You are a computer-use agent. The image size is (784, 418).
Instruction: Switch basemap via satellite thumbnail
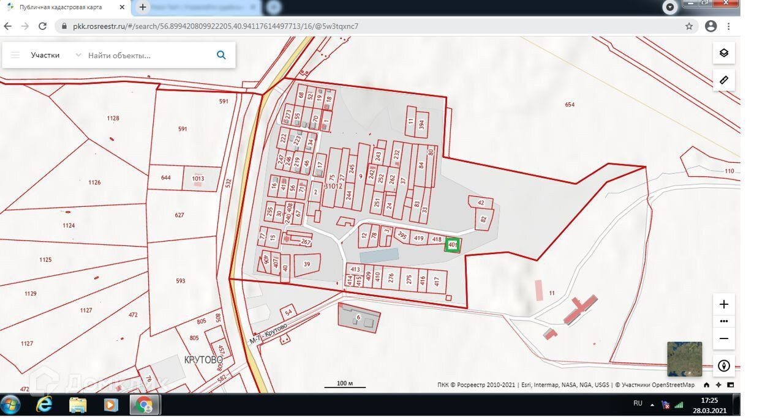pyautogui.click(x=684, y=359)
